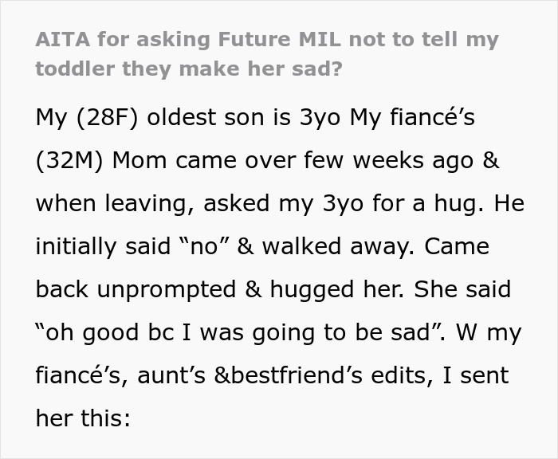Screen dimensions: 558x459
Task: Click the '(28F)' age tag text
Action: pyautogui.click(x=106, y=117)
